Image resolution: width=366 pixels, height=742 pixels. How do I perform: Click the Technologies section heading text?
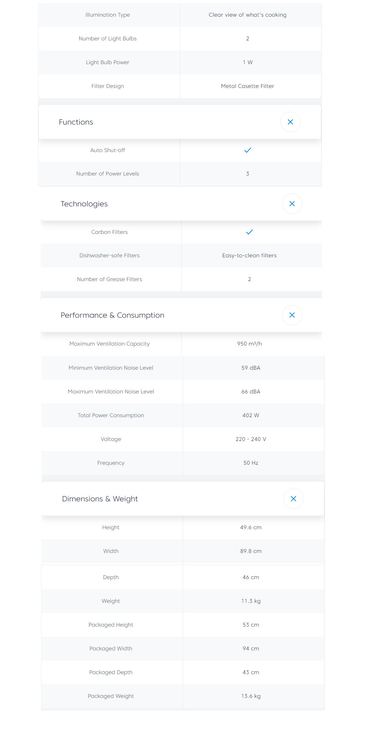[x=84, y=204]
